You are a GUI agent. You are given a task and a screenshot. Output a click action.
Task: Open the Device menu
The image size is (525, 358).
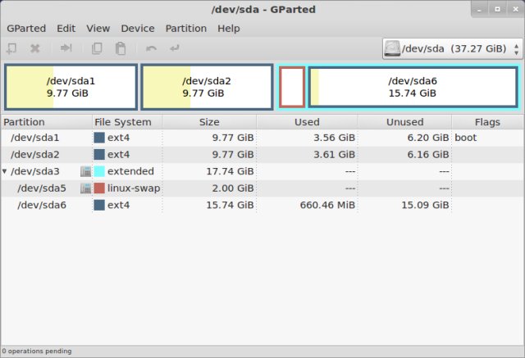[x=138, y=29]
